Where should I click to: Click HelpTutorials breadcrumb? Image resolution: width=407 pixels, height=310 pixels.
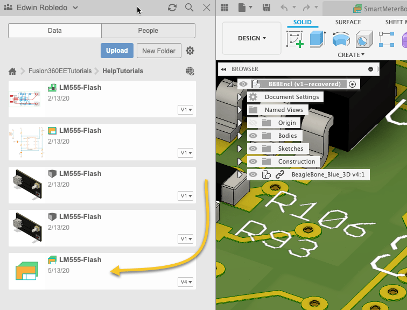(123, 71)
